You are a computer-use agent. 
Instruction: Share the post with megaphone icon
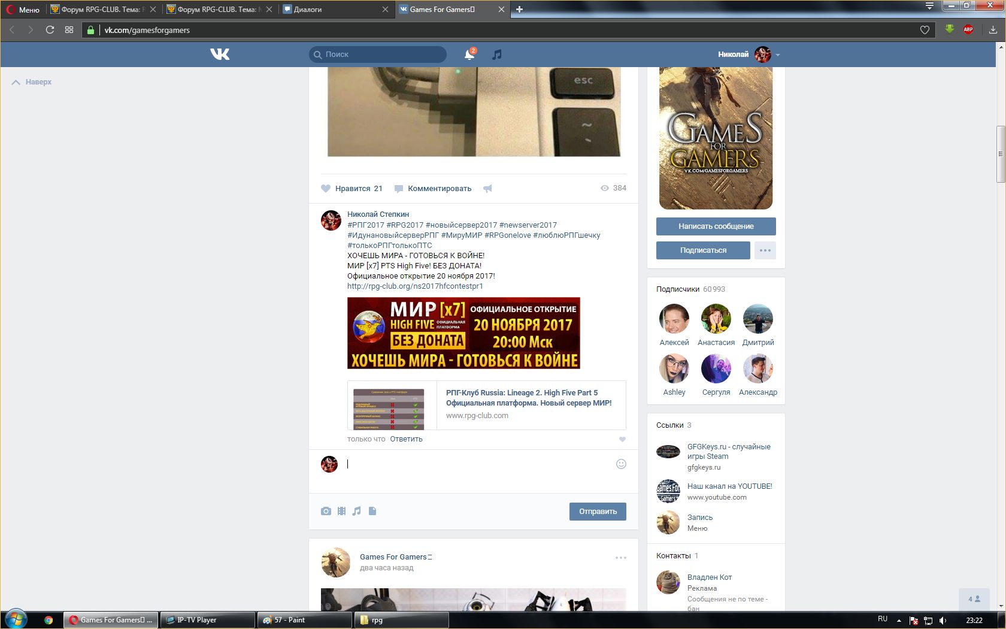tap(487, 188)
